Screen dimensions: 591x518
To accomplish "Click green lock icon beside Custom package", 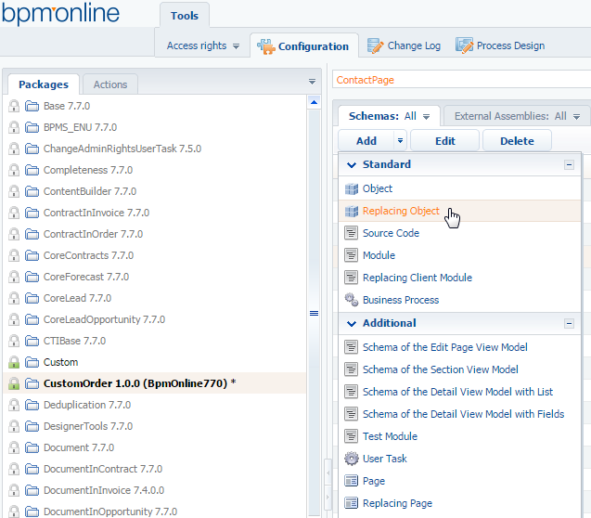I will pyautogui.click(x=14, y=362).
